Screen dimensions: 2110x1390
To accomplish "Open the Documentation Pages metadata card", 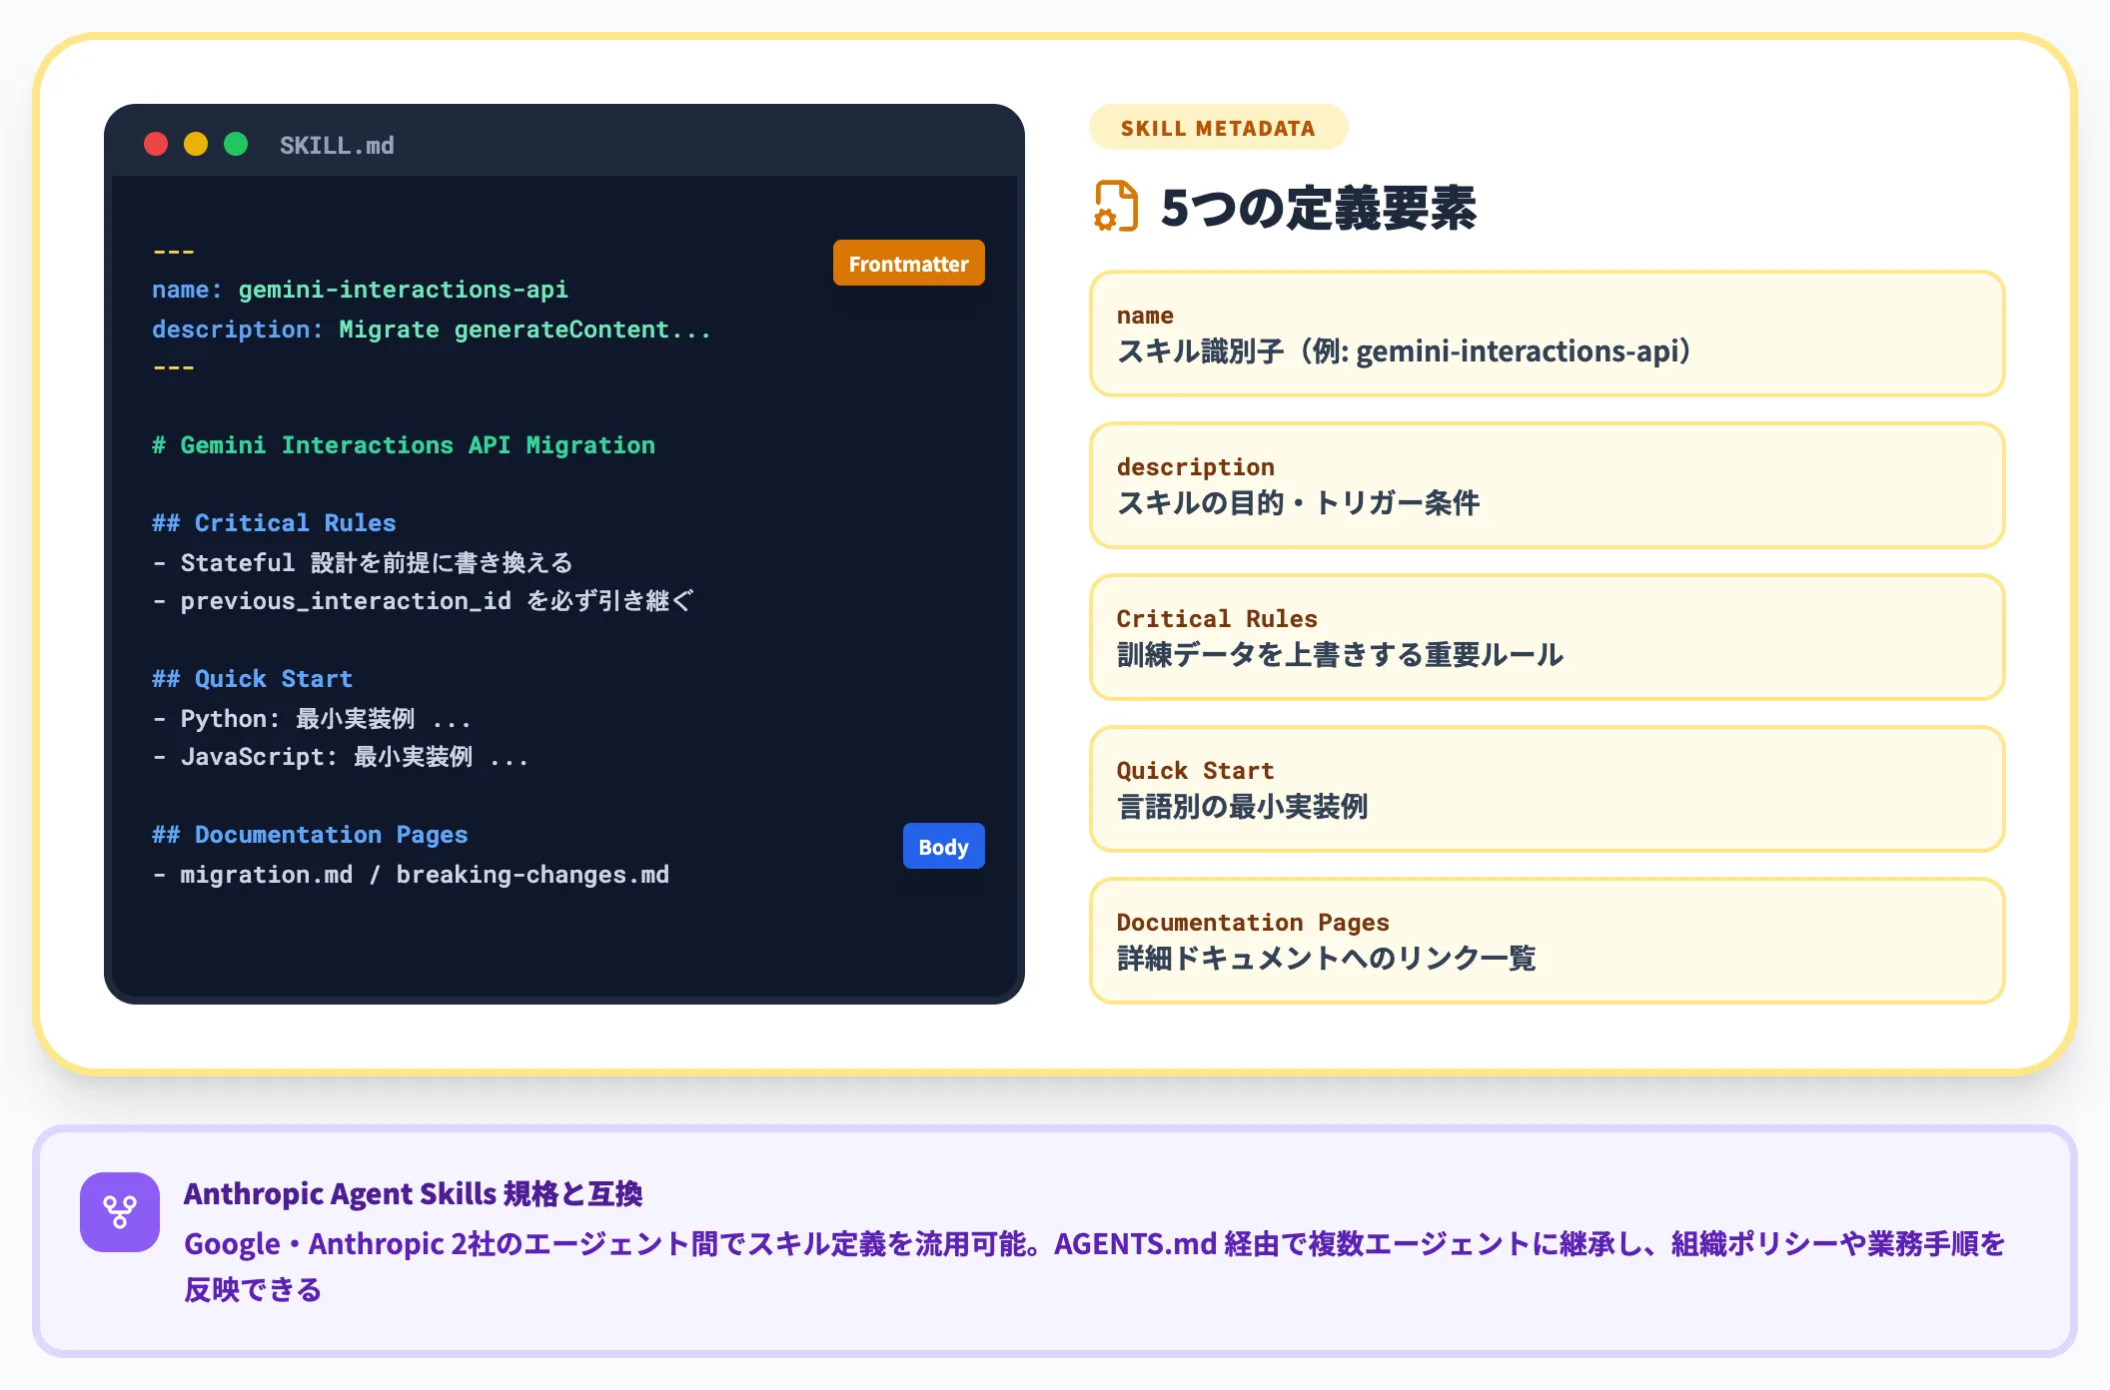I will [x=1547, y=941].
